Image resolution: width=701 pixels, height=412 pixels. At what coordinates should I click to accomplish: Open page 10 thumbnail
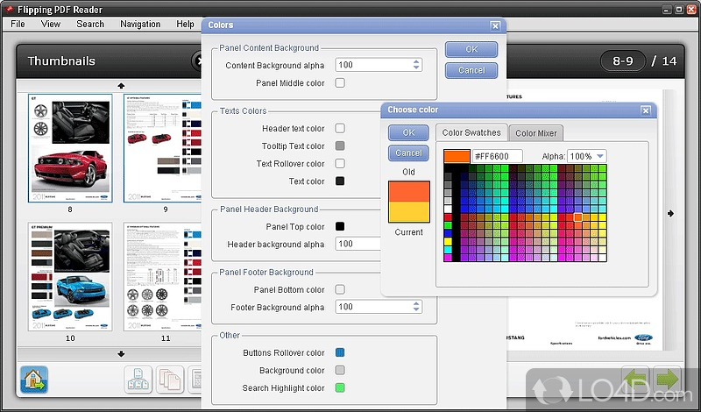(x=70, y=277)
